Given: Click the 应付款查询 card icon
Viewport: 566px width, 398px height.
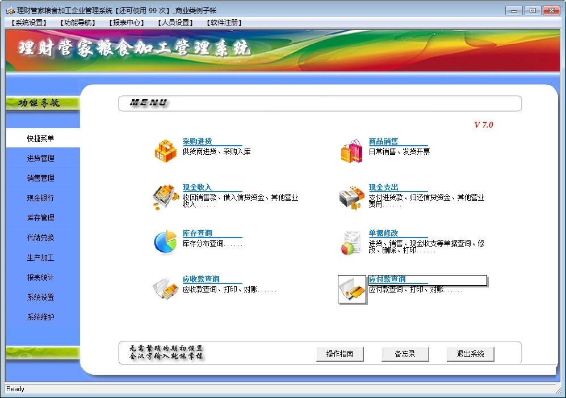Looking at the screenshot, I should (352, 289).
